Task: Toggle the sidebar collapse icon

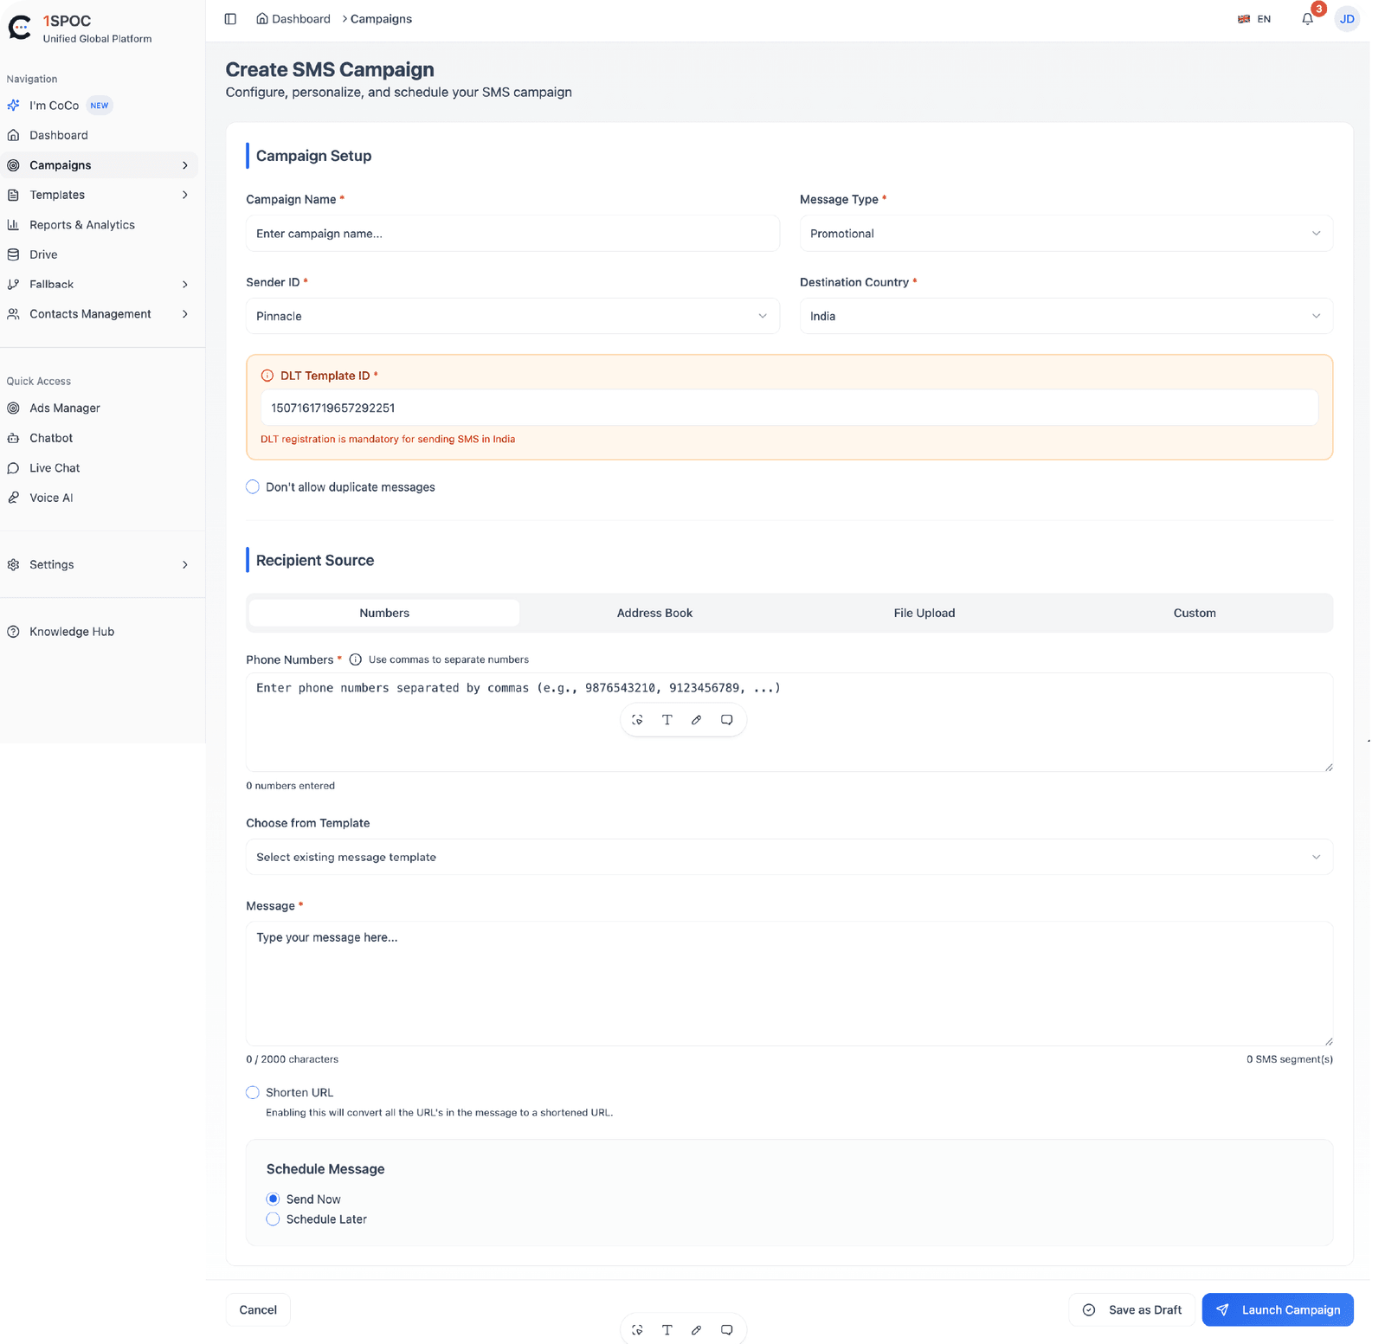Action: (230, 19)
